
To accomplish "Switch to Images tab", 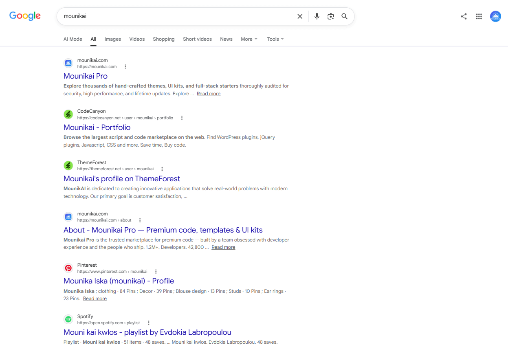I will [112, 39].
